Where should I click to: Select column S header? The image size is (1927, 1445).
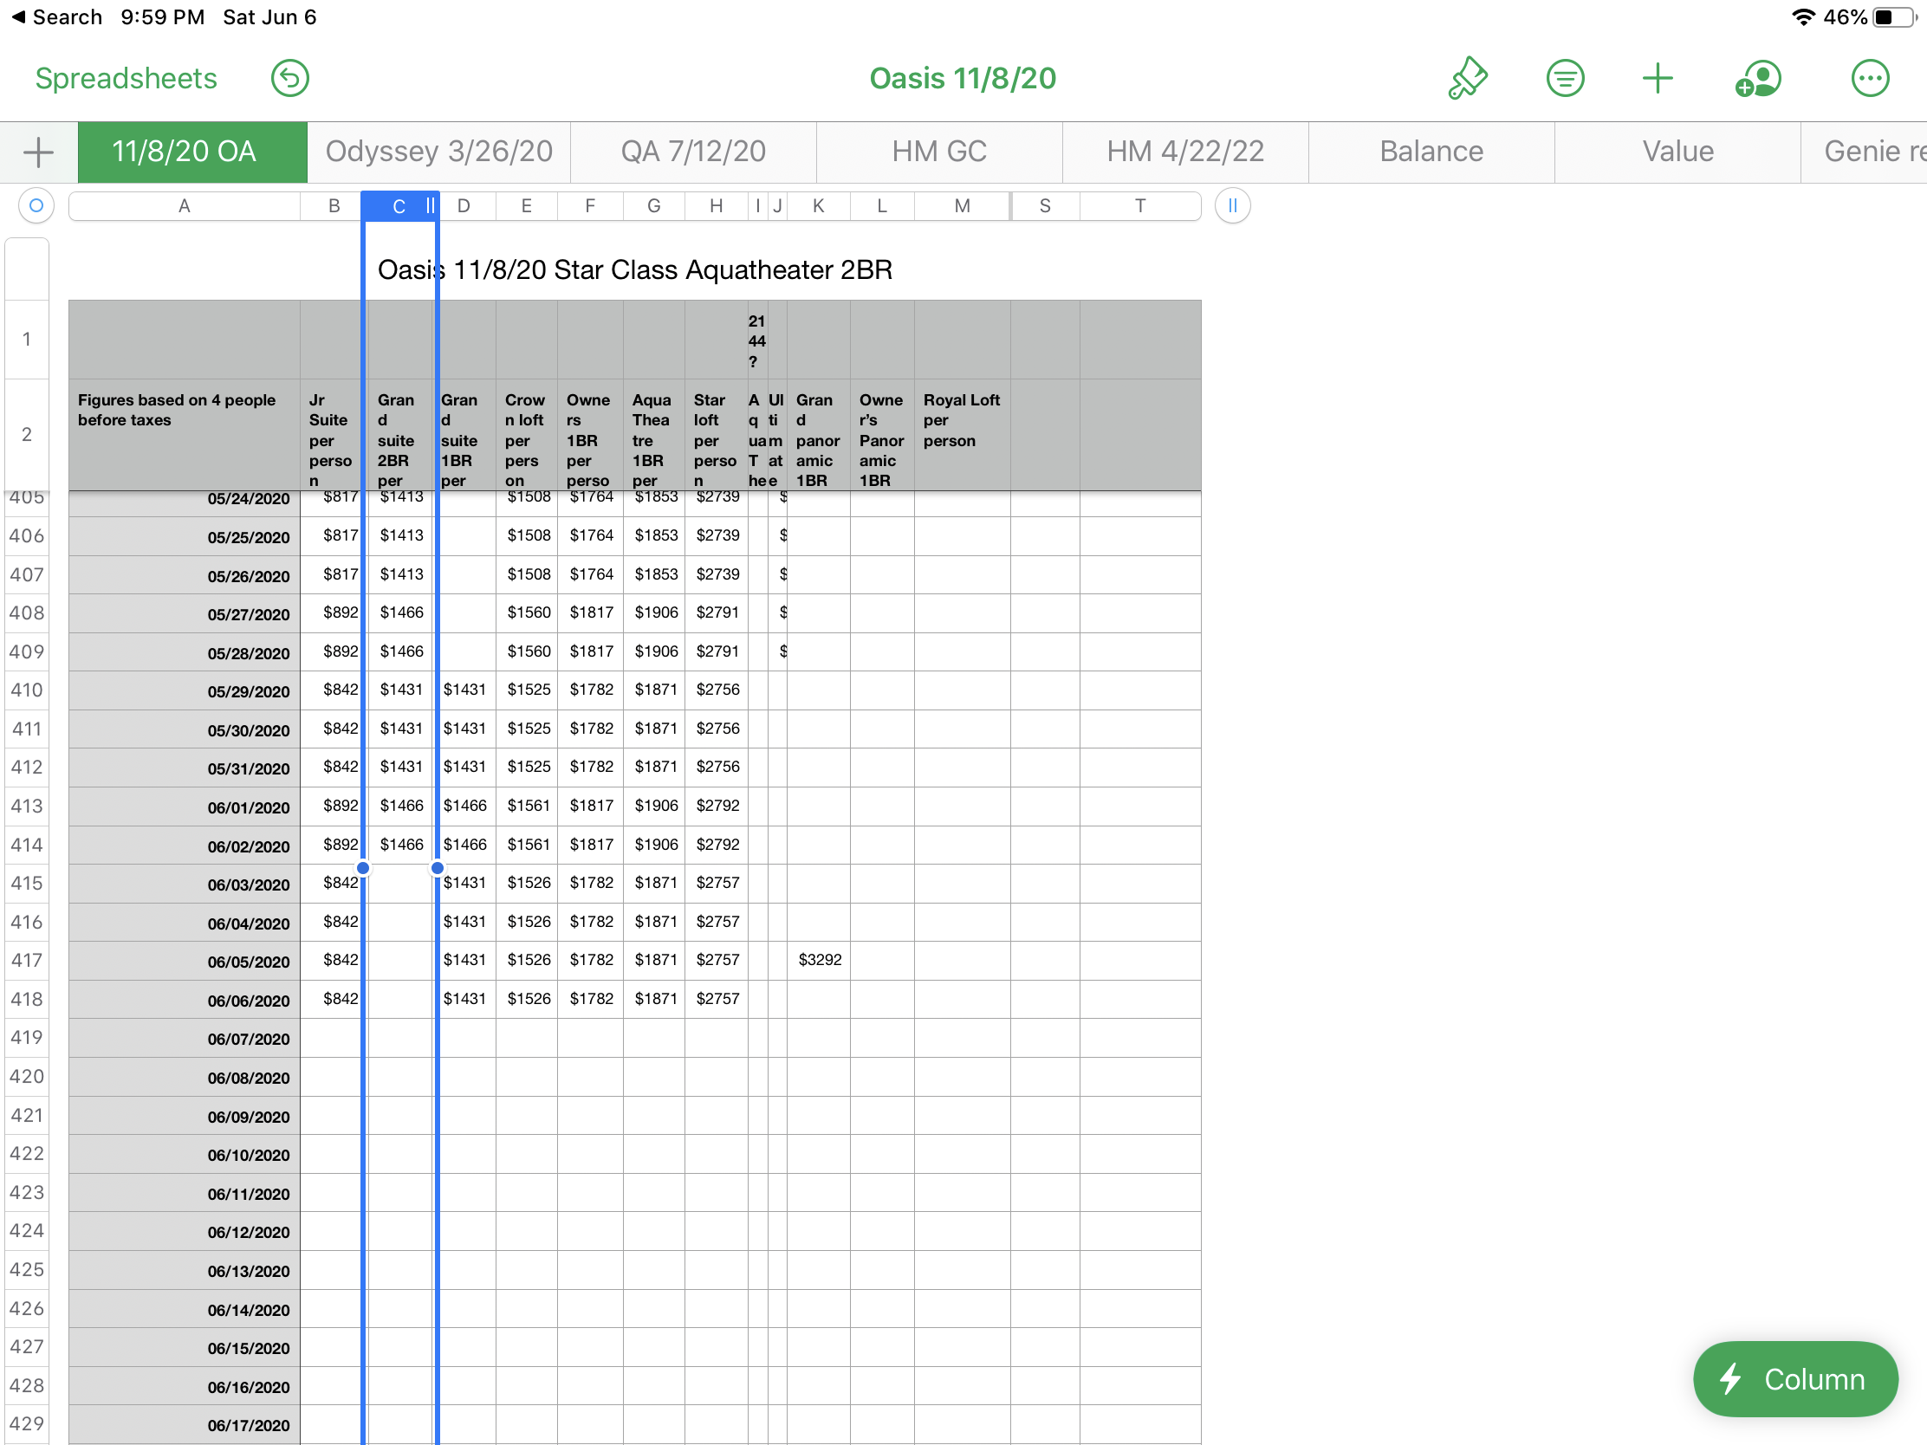point(1045,205)
